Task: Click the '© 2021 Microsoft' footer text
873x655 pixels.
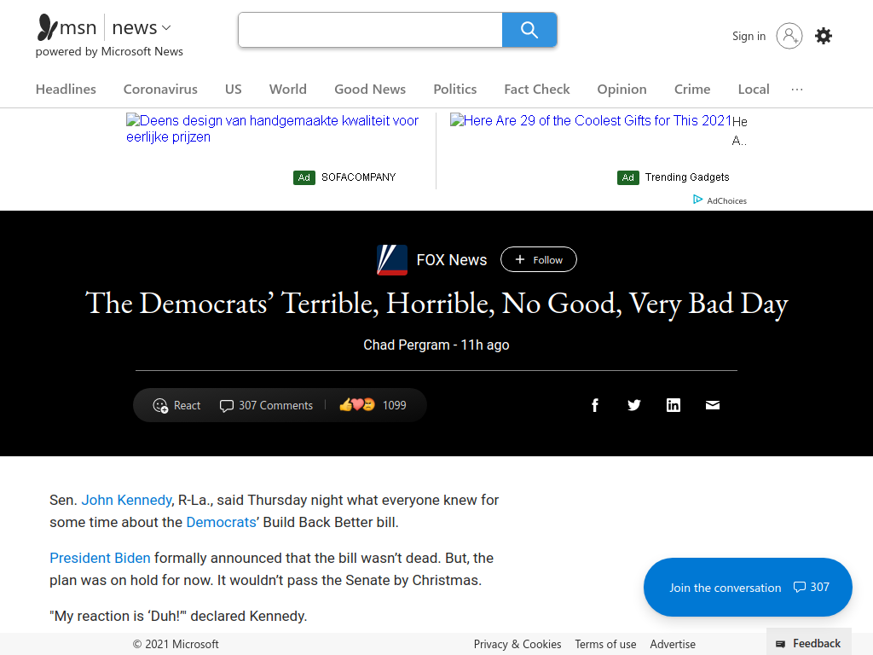Action: pyautogui.click(x=176, y=645)
